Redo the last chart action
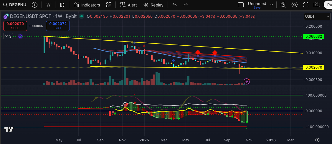The image size is (332, 144). (x=186, y=5)
